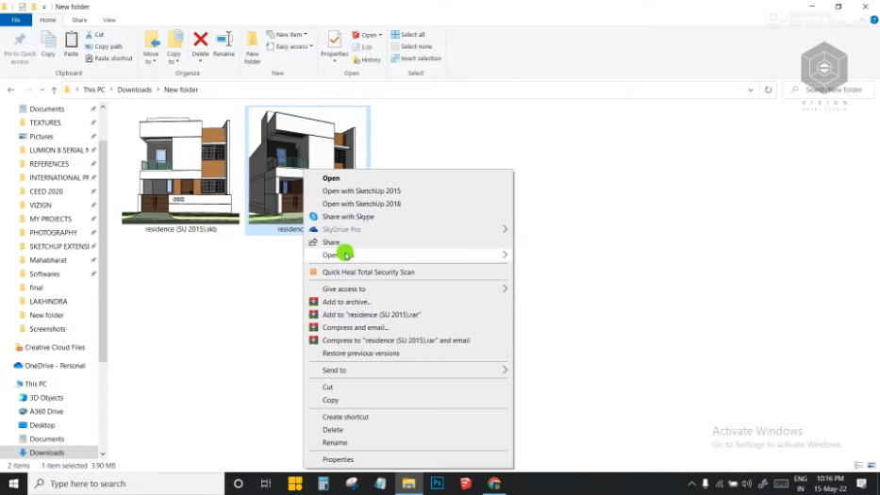Click Downloads in the address breadcrumb
Image resolution: width=880 pixels, height=495 pixels.
134,90
